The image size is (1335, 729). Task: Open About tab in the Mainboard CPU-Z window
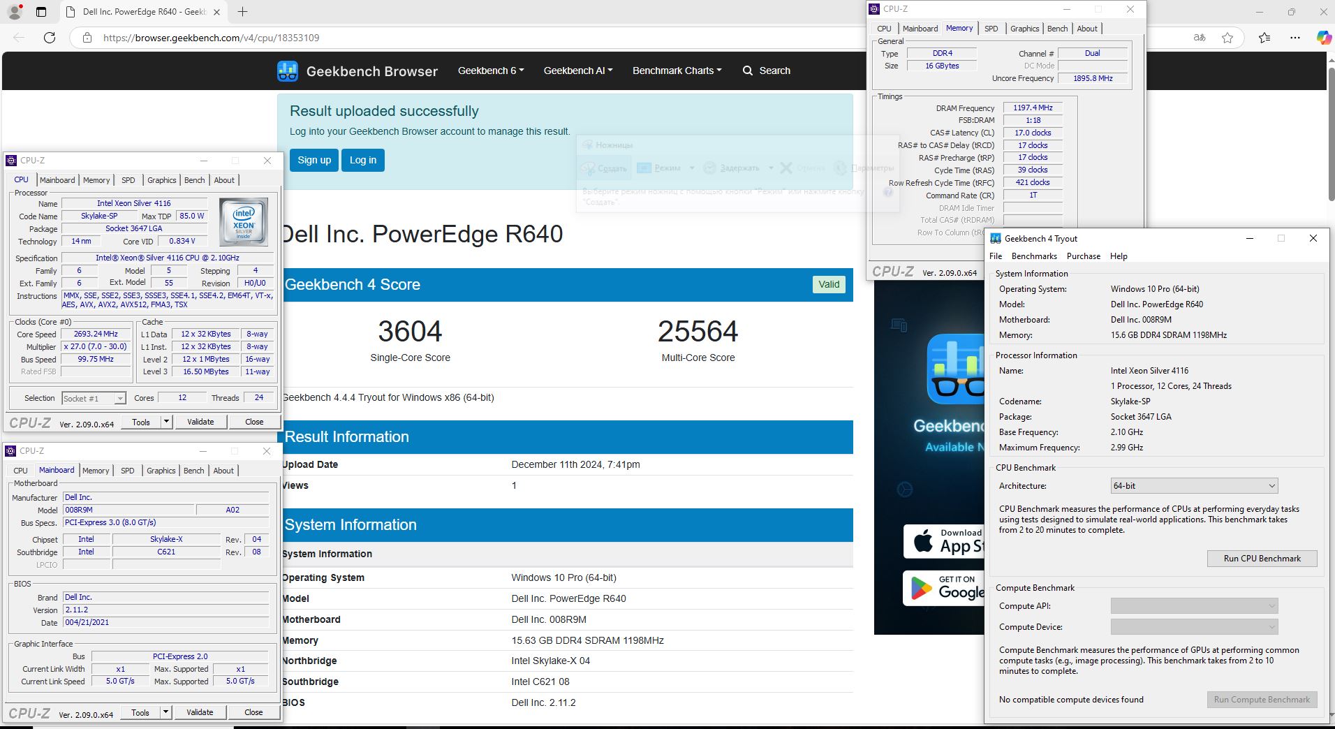pyautogui.click(x=223, y=471)
